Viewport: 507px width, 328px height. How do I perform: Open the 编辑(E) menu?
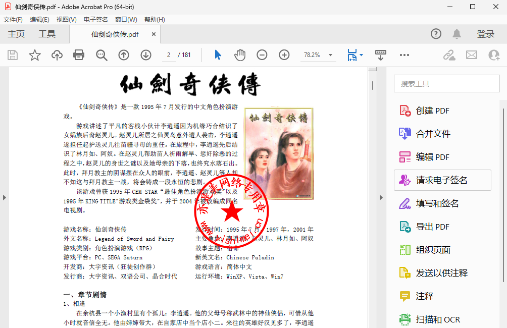pos(39,19)
